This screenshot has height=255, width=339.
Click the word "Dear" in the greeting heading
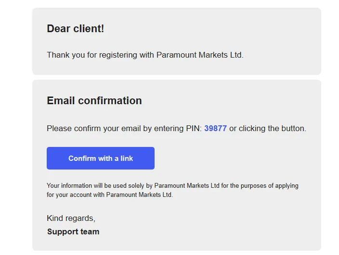[58, 29]
